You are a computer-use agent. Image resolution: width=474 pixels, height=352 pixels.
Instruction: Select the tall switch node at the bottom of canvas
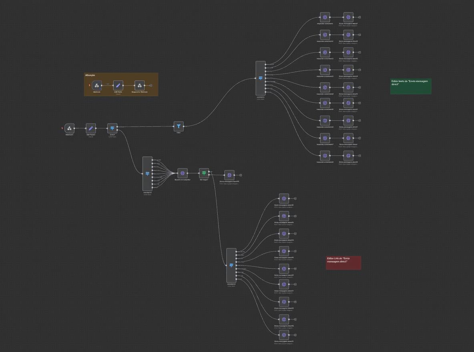click(x=231, y=265)
